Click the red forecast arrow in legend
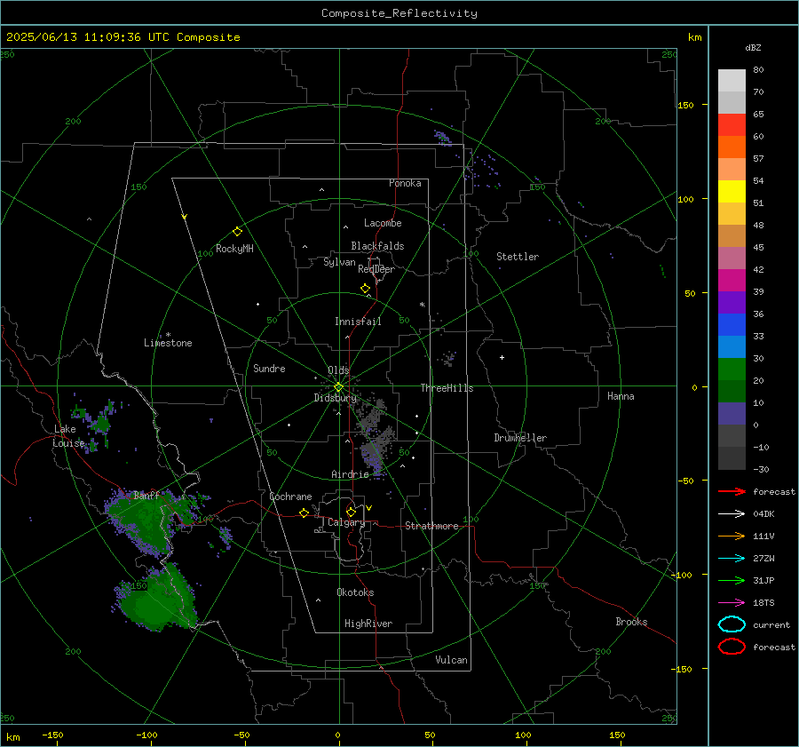This screenshot has height=747, width=799. [732, 491]
